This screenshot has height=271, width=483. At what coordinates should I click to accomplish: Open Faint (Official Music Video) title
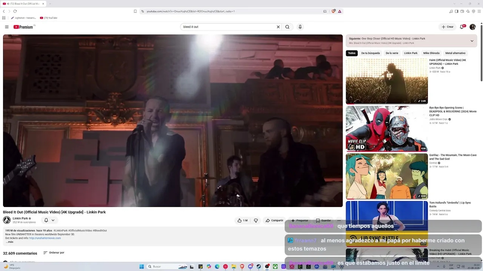tap(448, 62)
